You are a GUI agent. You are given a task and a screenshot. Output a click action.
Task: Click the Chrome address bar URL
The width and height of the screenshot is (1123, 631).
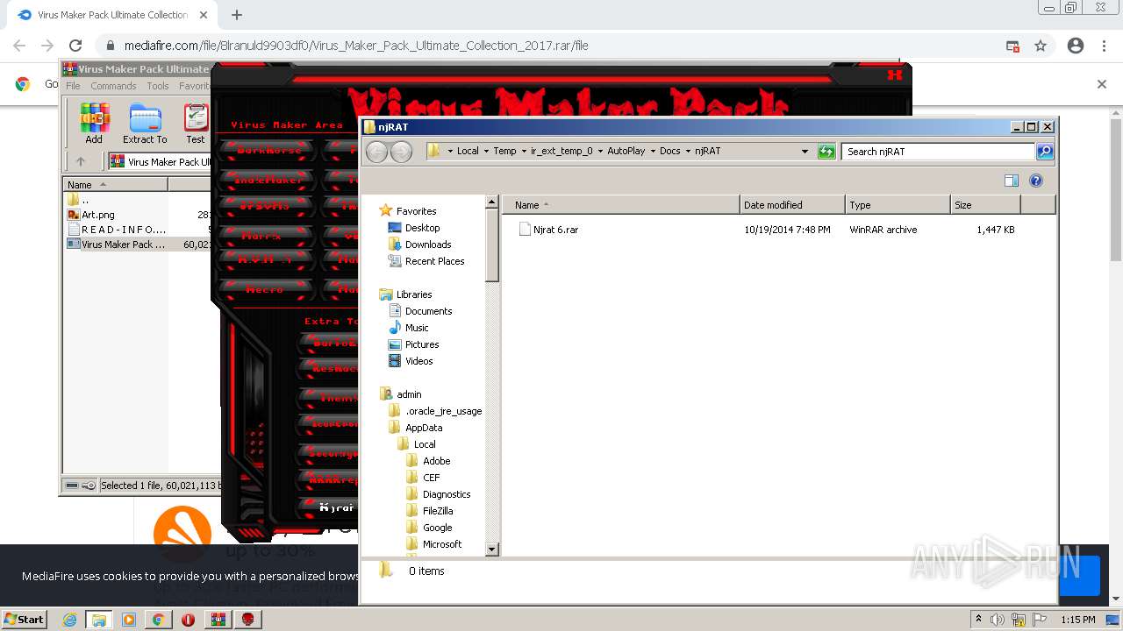(x=356, y=46)
